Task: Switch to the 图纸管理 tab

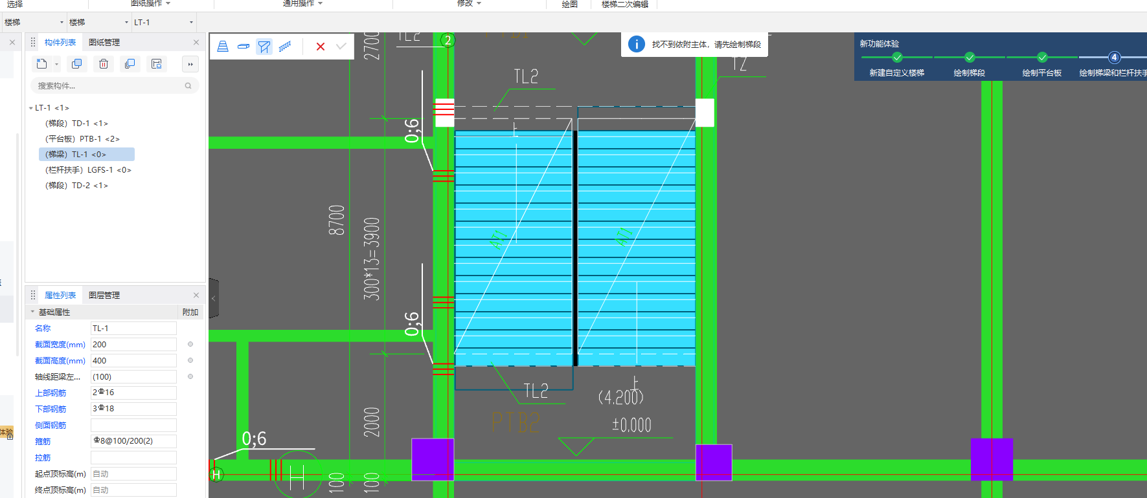Action: click(x=104, y=42)
